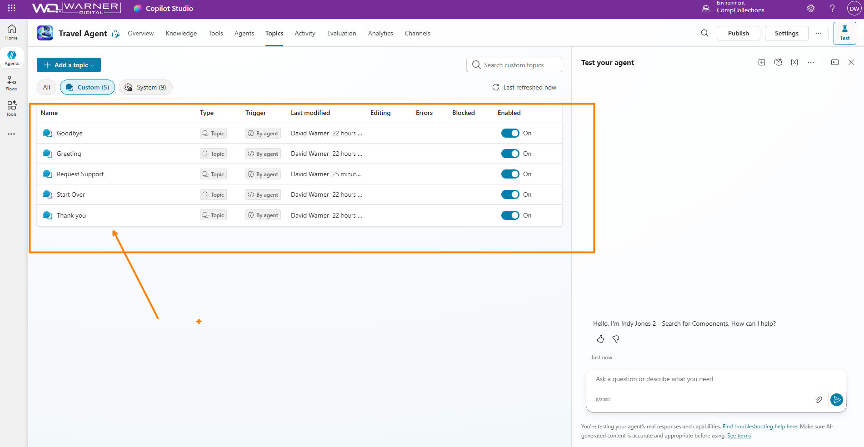The image size is (864, 447).
Task: Open Tools from the left sidebar
Action: [x=11, y=108]
